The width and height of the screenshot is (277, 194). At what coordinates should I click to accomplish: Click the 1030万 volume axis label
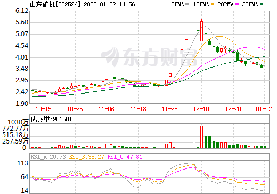click(18, 122)
